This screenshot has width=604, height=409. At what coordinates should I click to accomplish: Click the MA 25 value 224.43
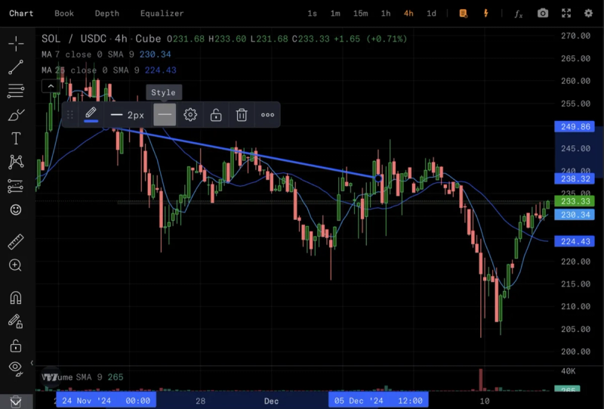160,70
